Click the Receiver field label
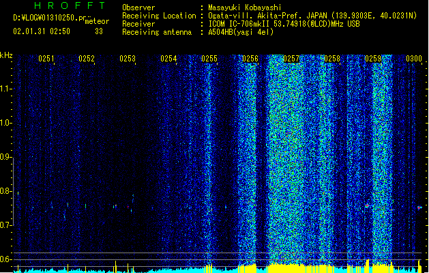The image size is (429, 273). (138, 24)
